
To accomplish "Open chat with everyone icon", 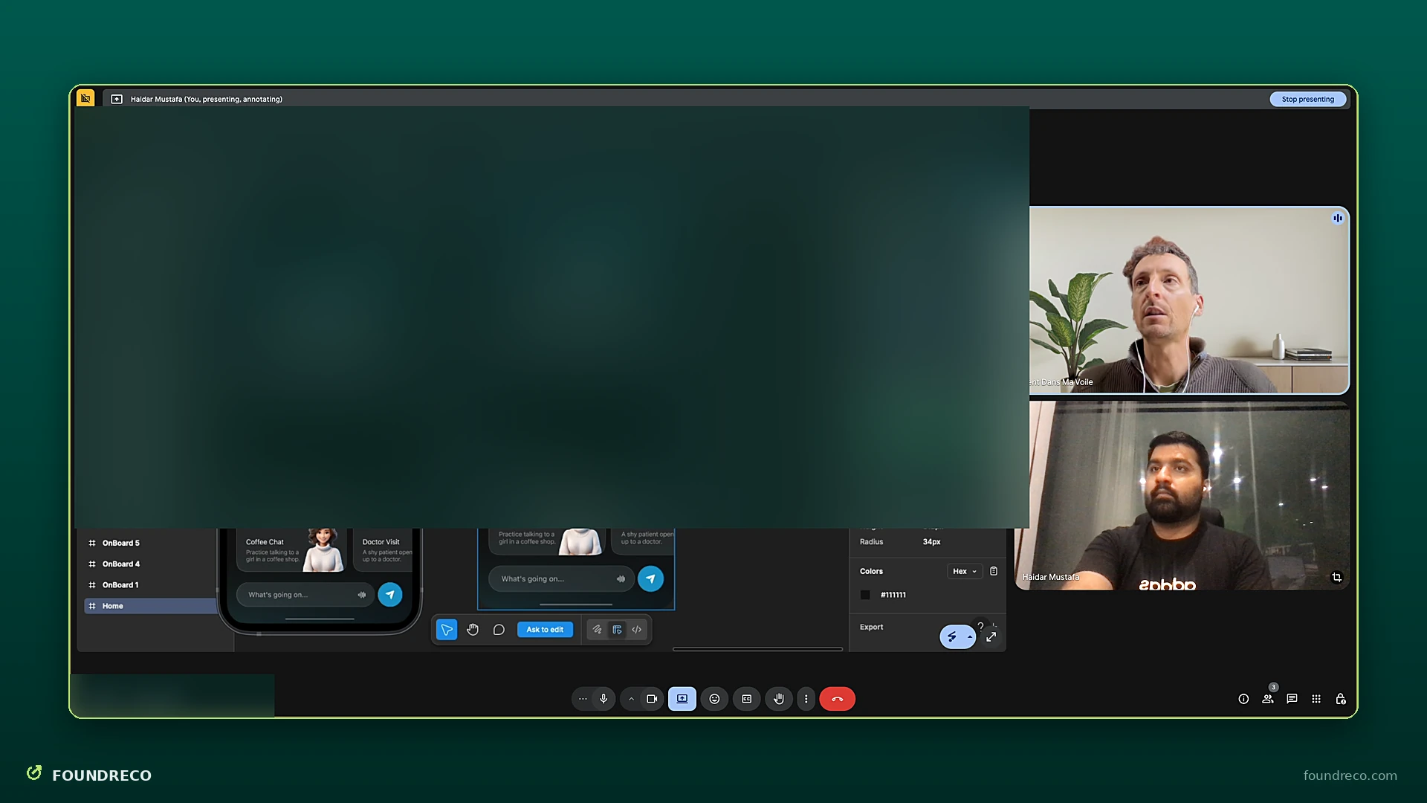I will 1292,699.
